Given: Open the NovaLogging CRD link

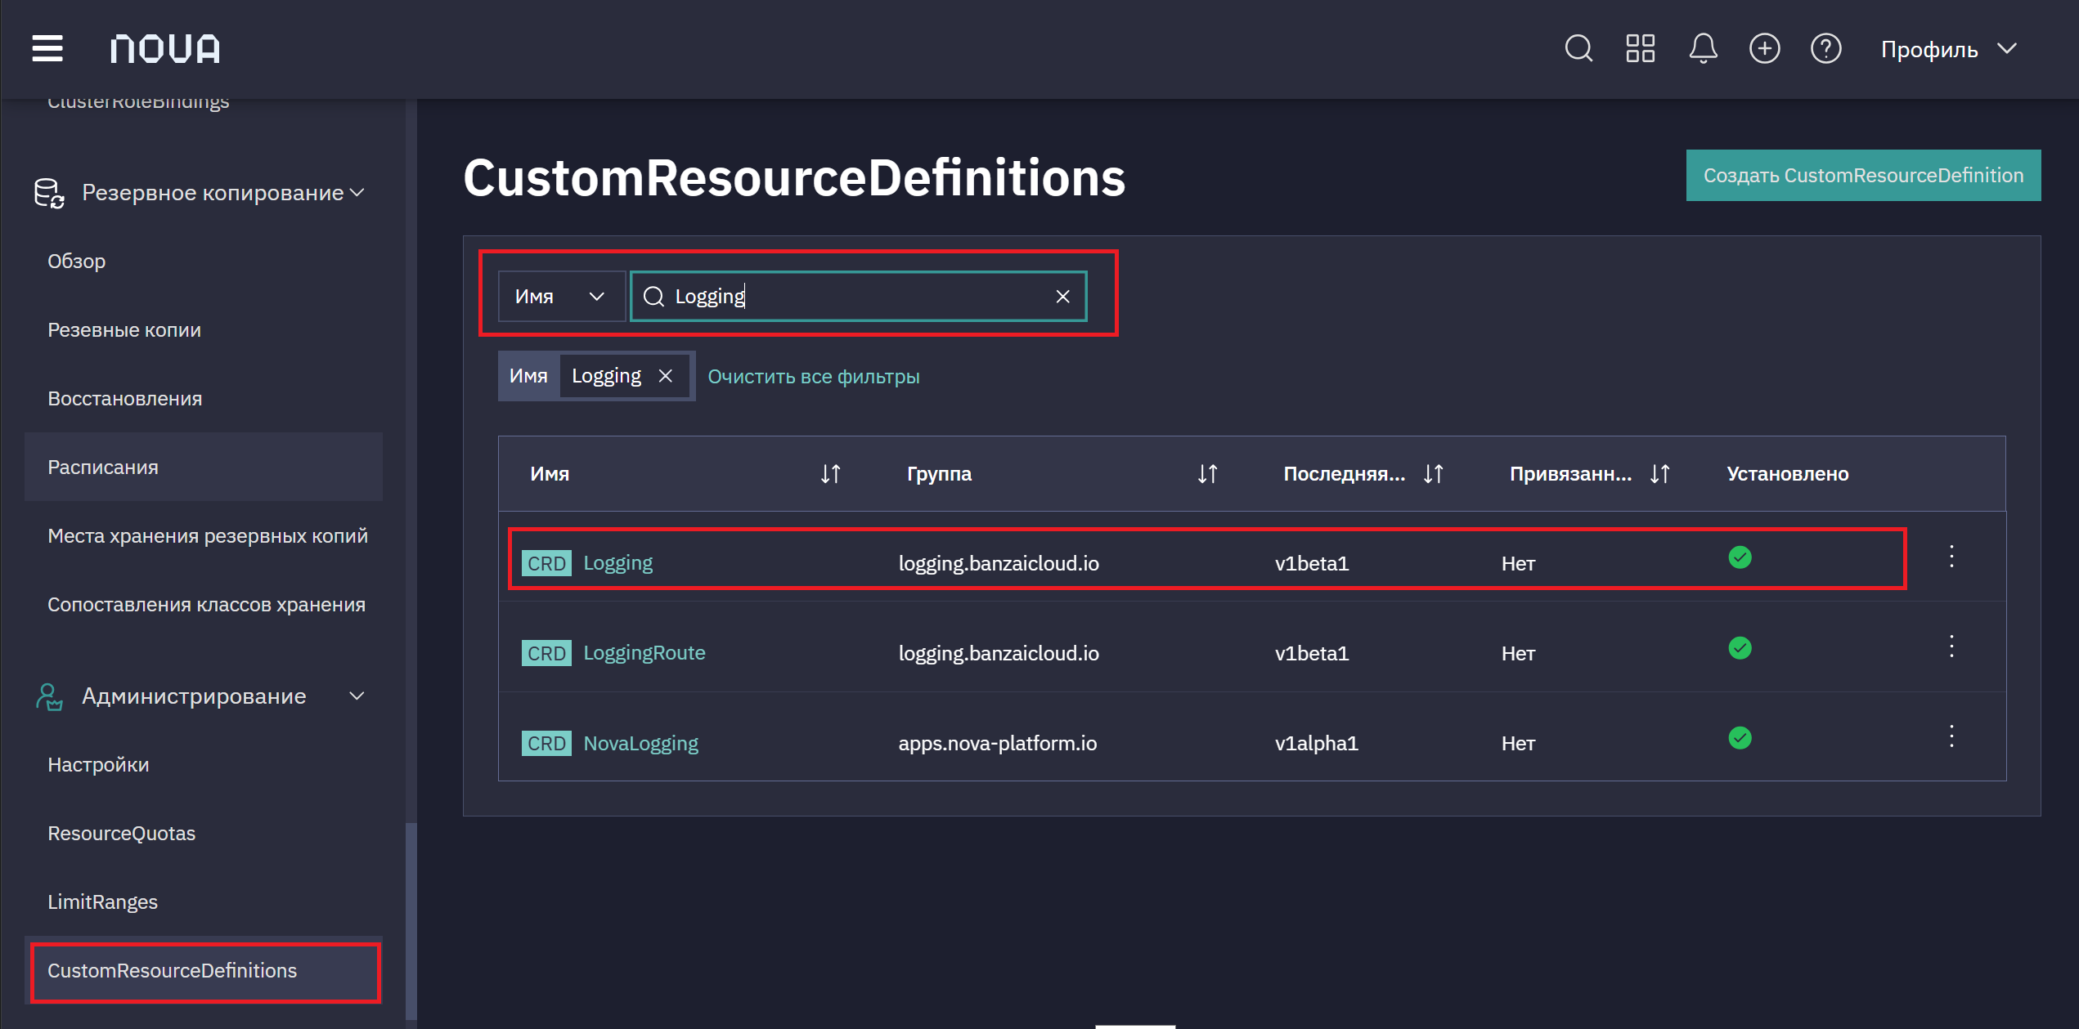Looking at the screenshot, I should [x=640, y=743].
